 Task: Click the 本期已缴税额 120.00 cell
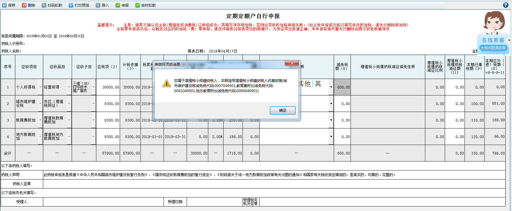474,137
